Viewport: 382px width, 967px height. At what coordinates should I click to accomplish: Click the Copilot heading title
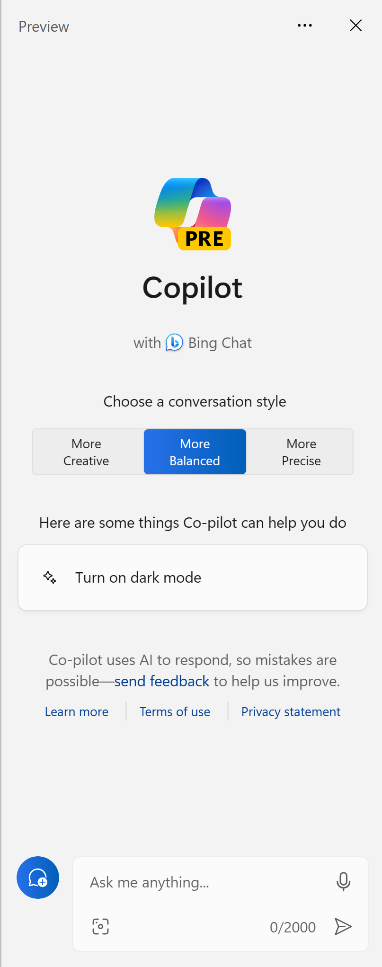click(x=193, y=288)
